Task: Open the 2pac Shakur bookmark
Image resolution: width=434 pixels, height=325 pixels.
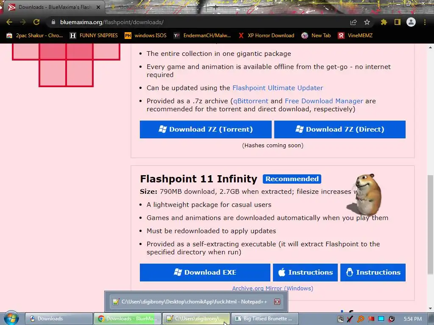Action: 35,36
